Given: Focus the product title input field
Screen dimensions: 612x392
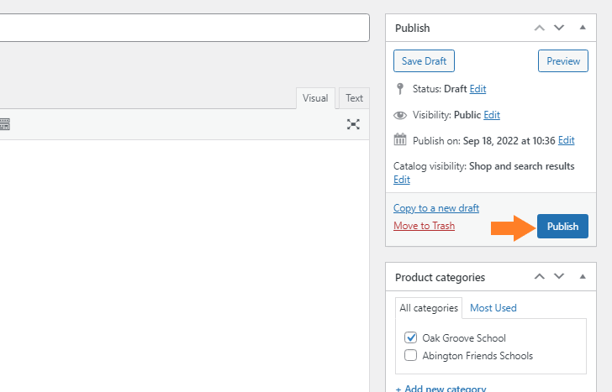Looking at the screenshot, I should (x=184, y=28).
